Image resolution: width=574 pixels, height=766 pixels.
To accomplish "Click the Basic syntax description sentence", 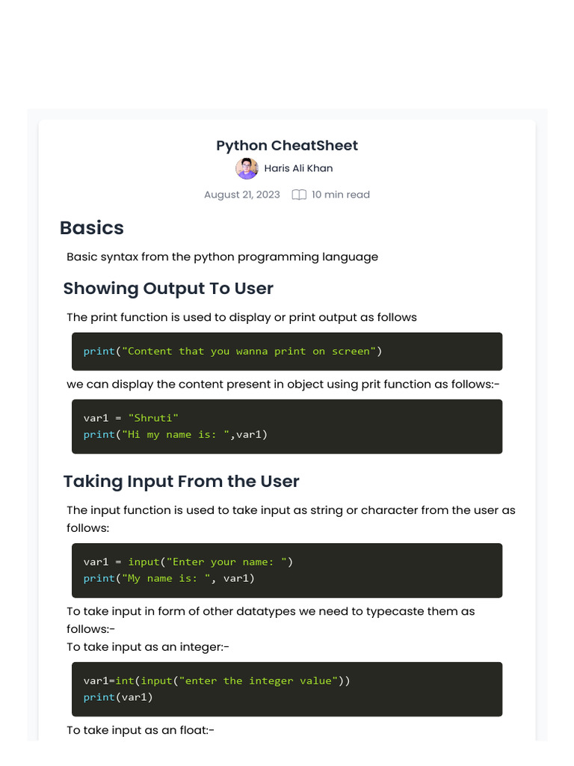I will point(222,257).
